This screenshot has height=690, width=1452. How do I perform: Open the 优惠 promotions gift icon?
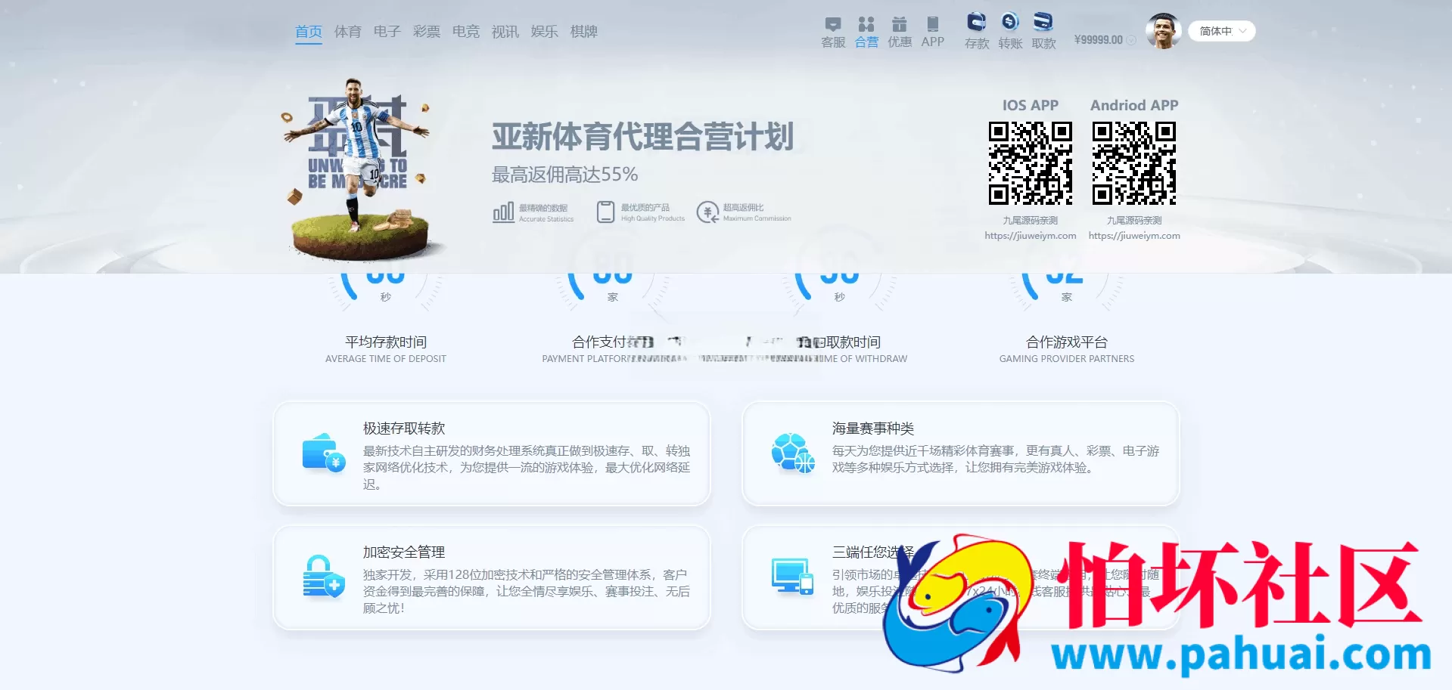click(900, 32)
